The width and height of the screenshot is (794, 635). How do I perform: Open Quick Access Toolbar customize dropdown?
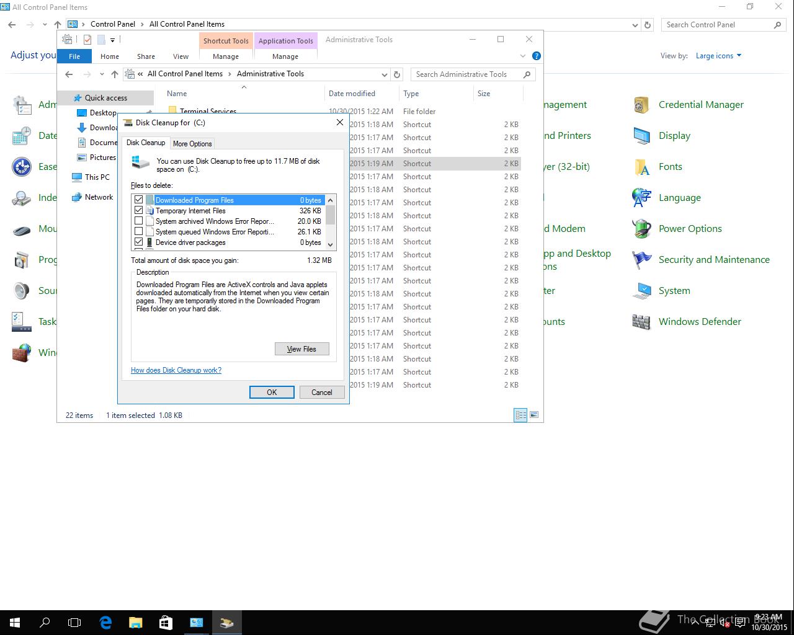tap(112, 40)
